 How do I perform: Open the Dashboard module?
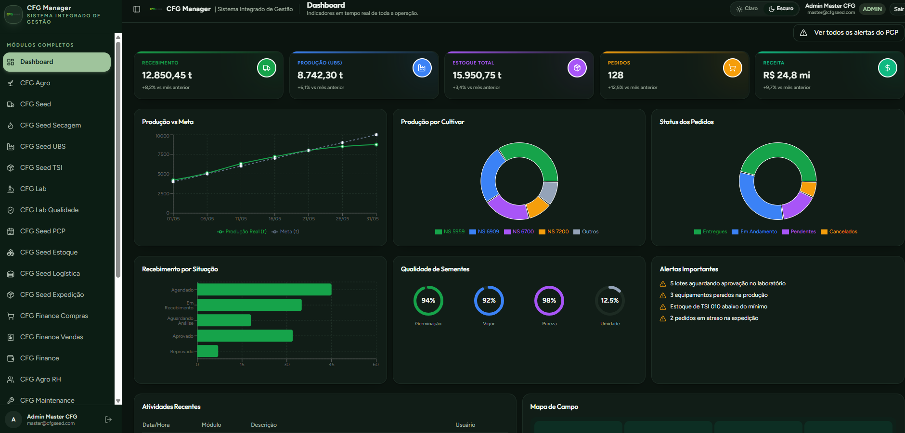[x=57, y=62]
